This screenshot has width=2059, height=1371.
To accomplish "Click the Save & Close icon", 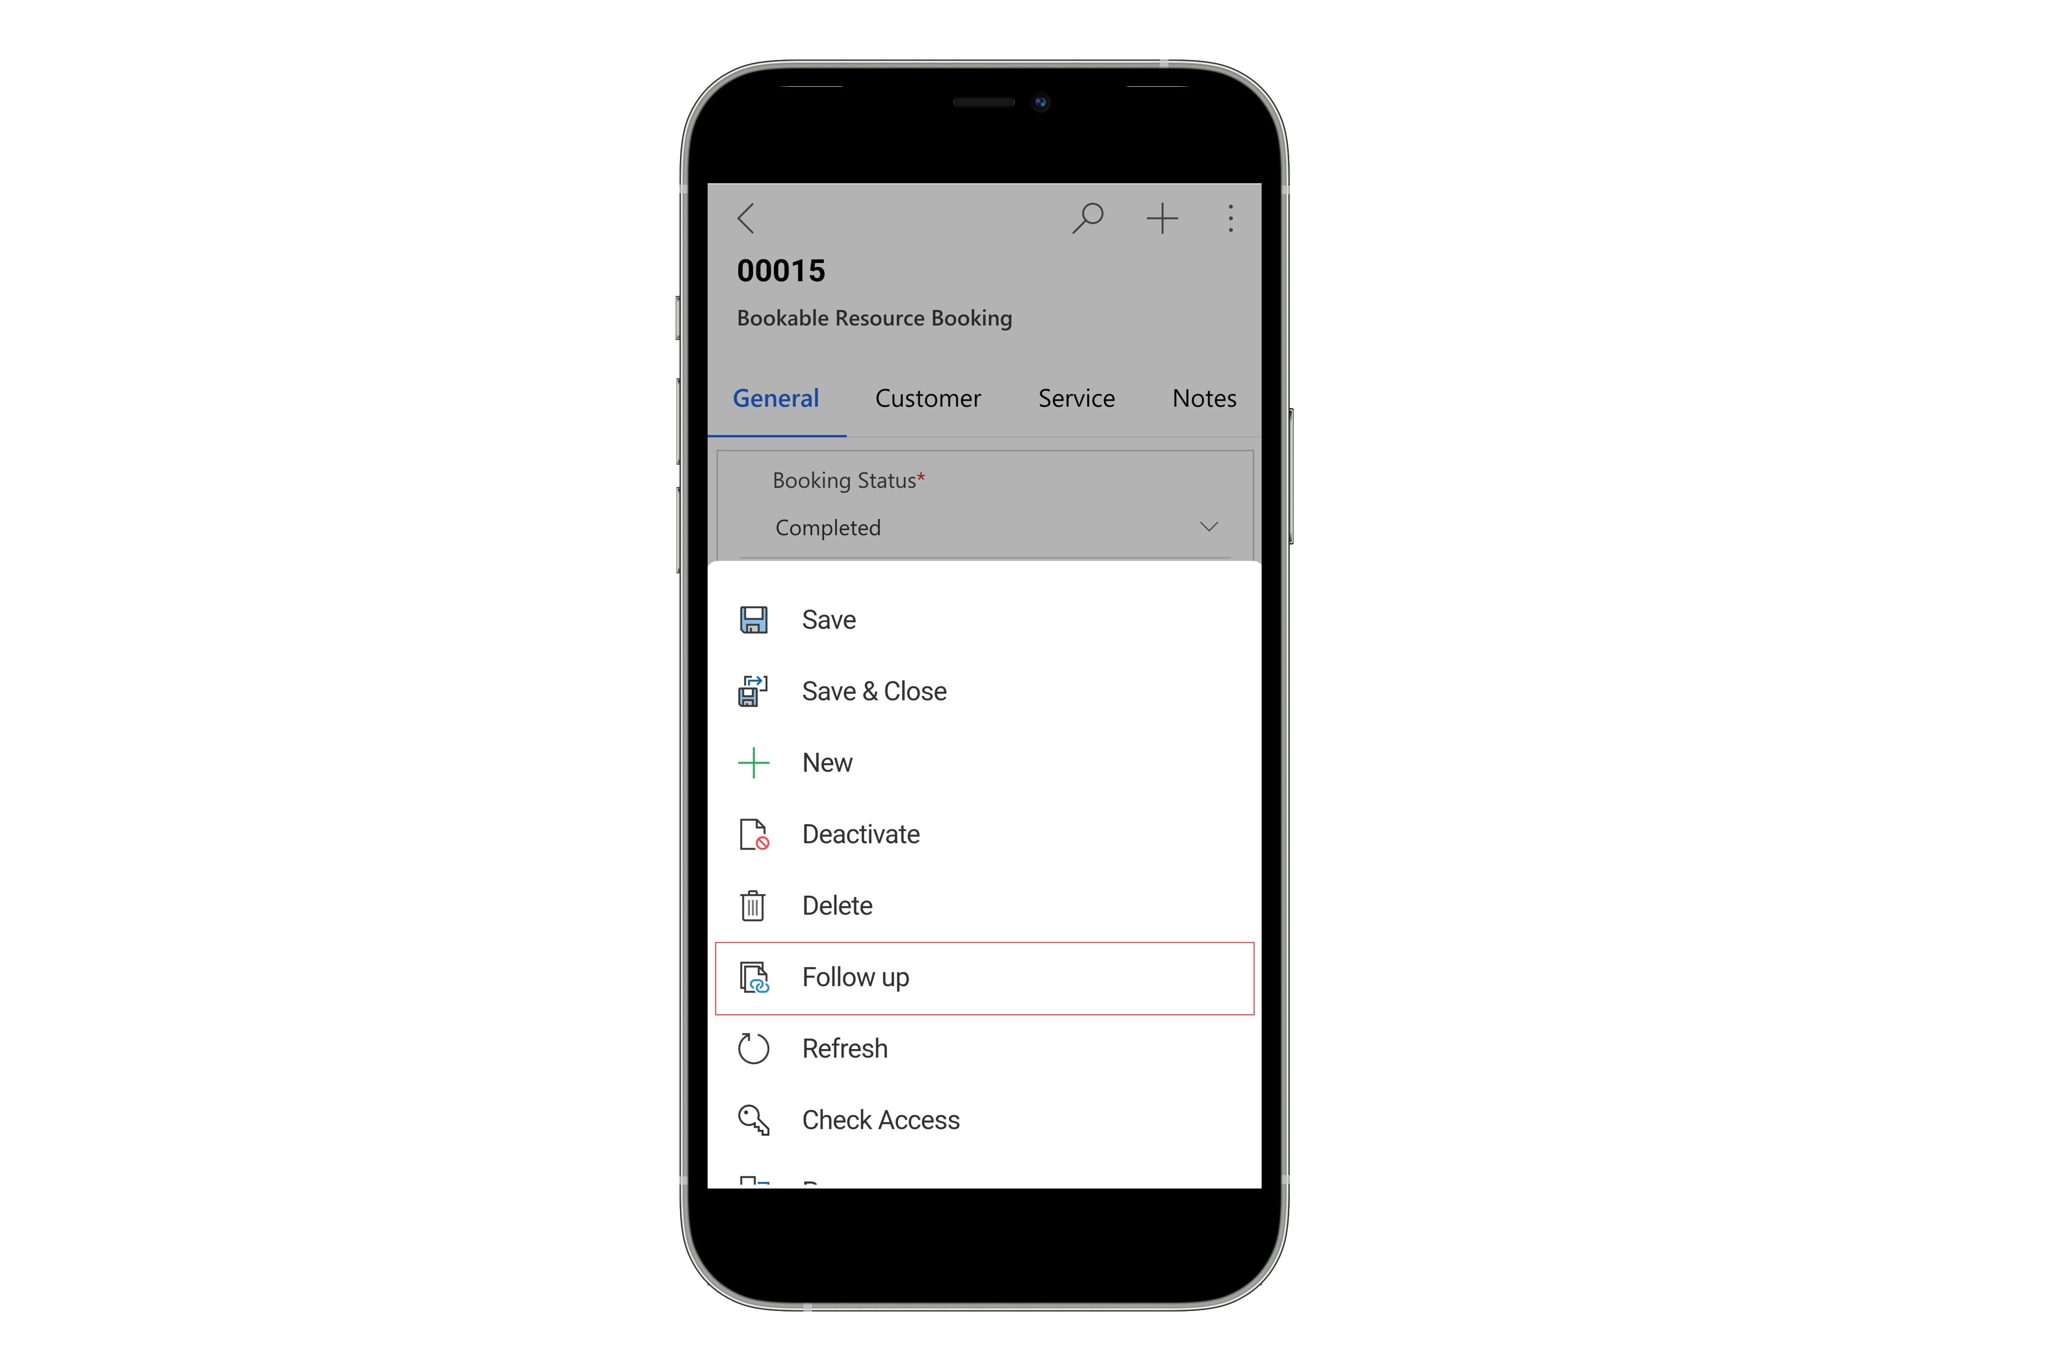I will (754, 692).
